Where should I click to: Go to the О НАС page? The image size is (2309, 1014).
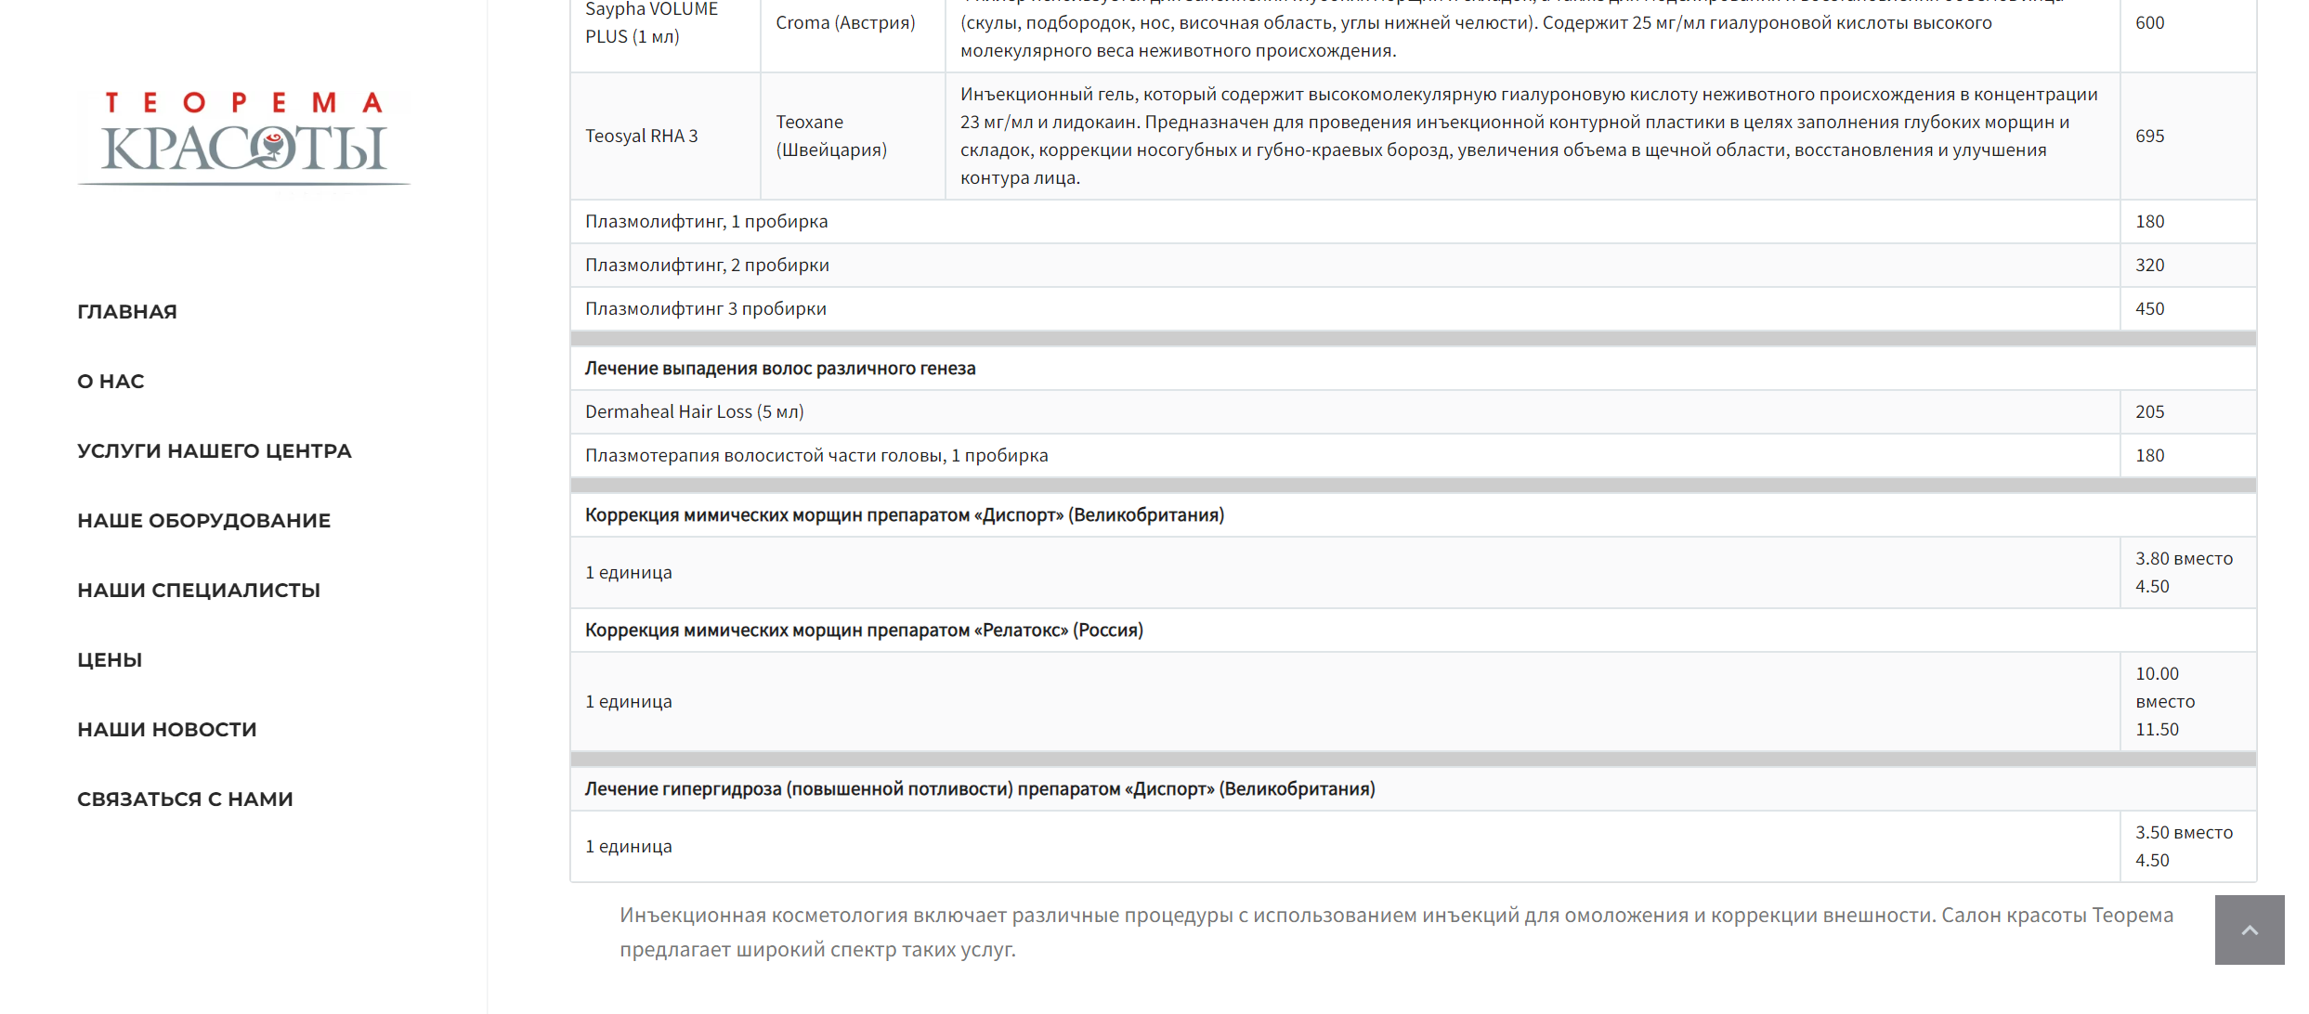click(111, 382)
